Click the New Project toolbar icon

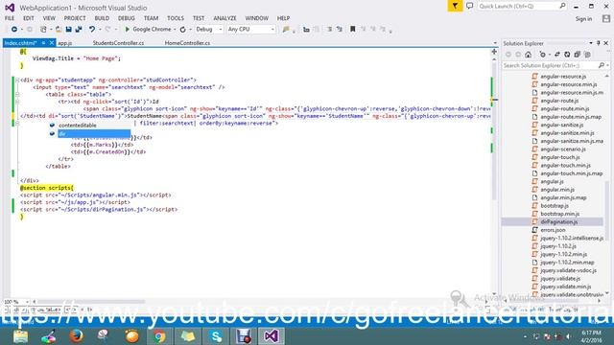(43, 30)
